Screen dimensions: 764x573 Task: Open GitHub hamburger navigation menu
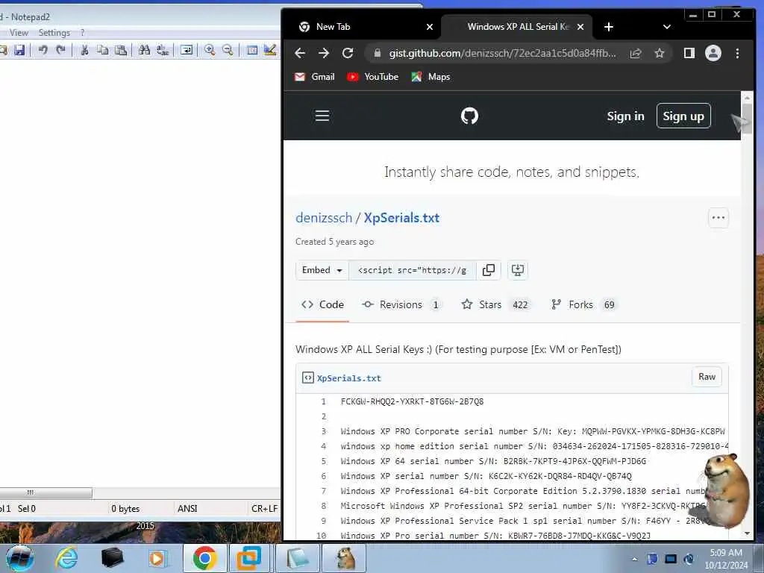[x=322, y=116]
